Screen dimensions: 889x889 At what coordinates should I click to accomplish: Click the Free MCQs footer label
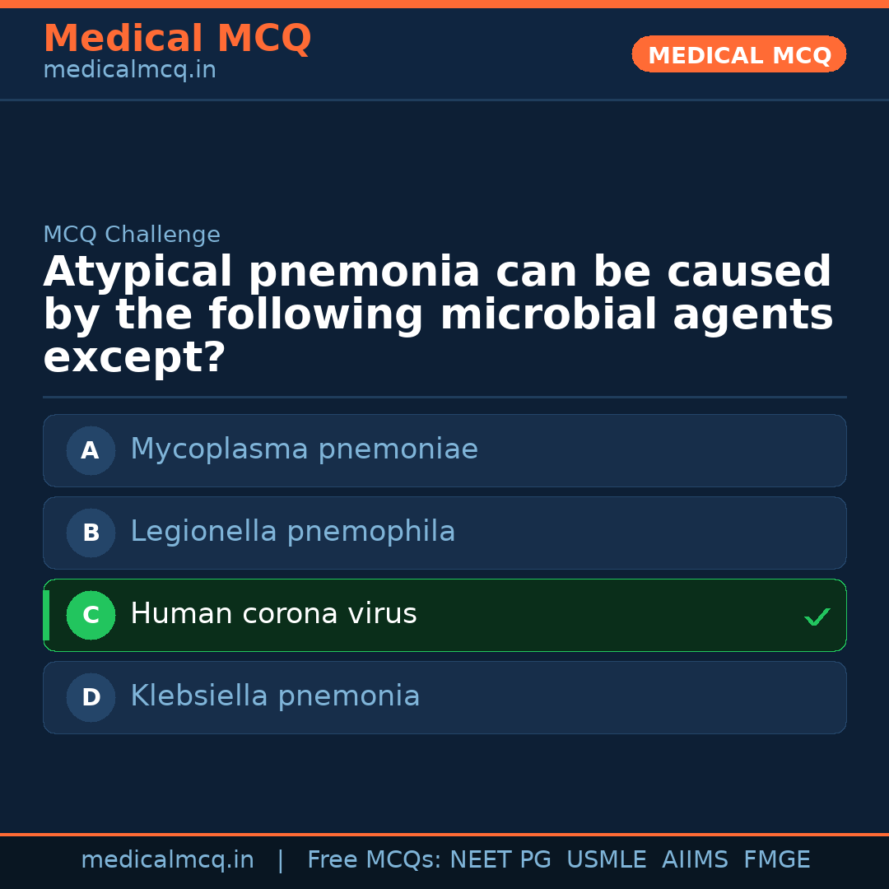pos(374,860)
